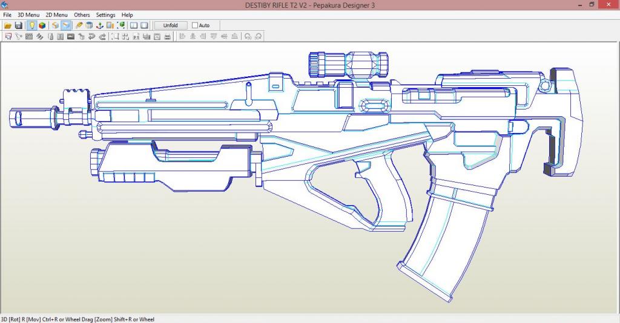The image size is (620, 323).
Task: Click the green cube selection icon
Action: [x=121, y=25]
